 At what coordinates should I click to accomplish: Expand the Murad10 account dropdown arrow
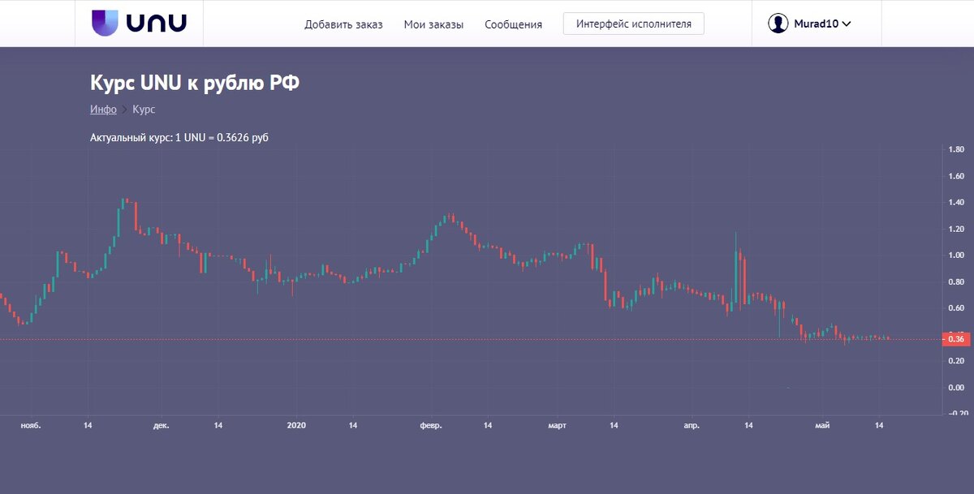tap(847, 24)
